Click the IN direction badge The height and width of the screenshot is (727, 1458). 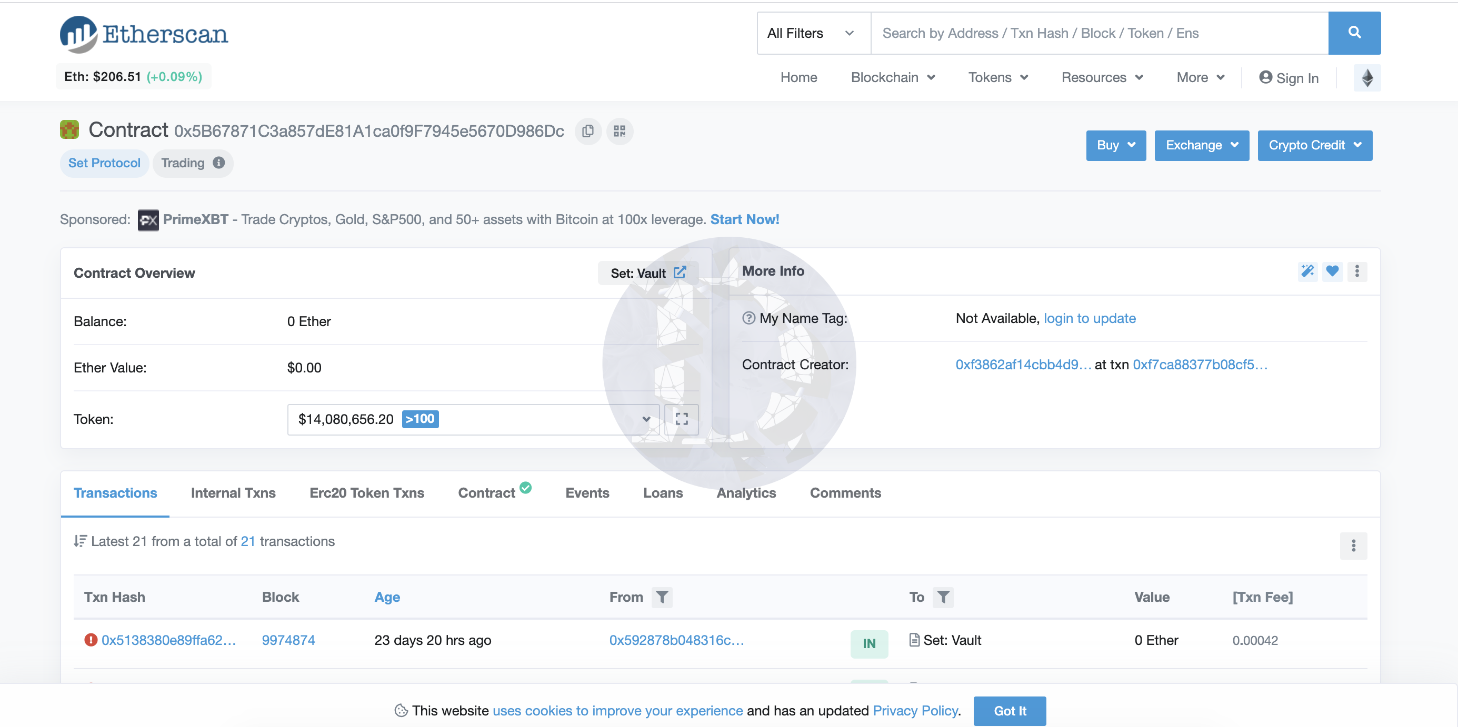coord(869,643)
